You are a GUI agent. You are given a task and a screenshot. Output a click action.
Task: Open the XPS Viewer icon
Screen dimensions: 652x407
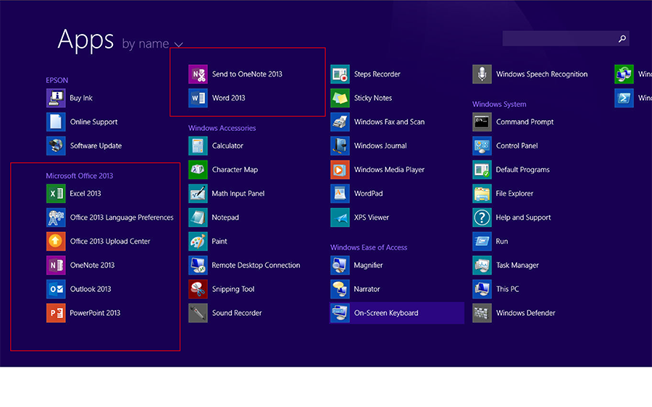point(340,218)
